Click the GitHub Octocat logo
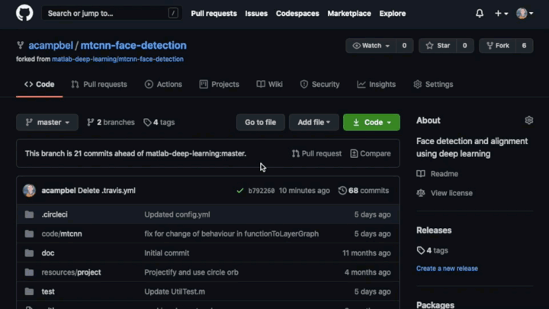The height and width of the screenshot is (309, 549). 24,13
